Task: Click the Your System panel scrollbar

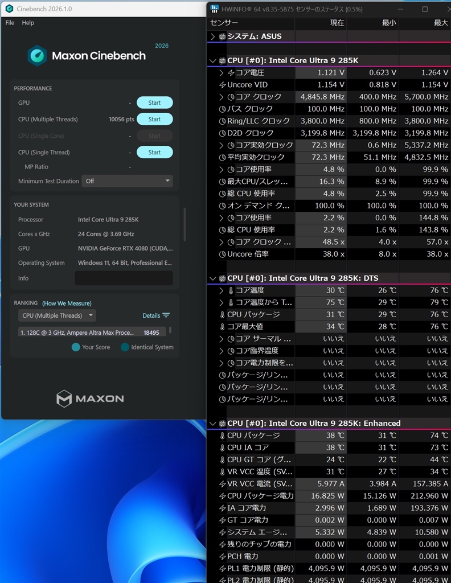Action: tap(185, 225)
